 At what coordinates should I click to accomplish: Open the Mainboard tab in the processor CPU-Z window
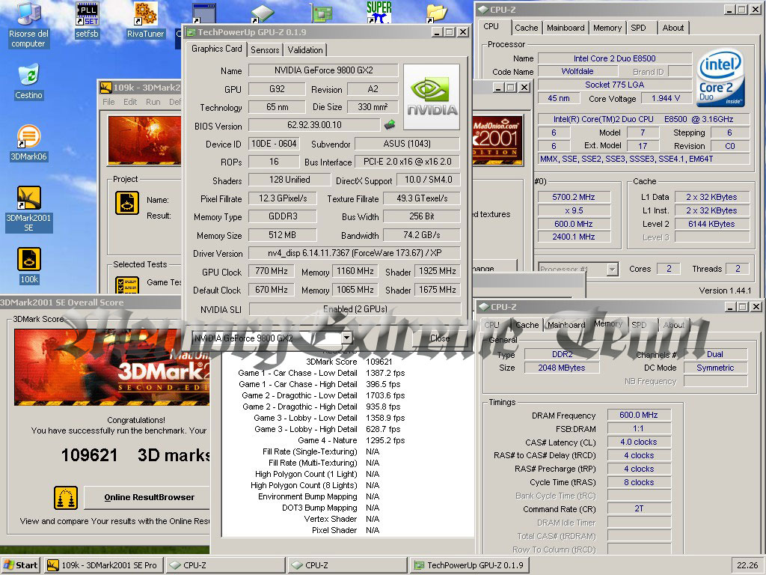566,28
